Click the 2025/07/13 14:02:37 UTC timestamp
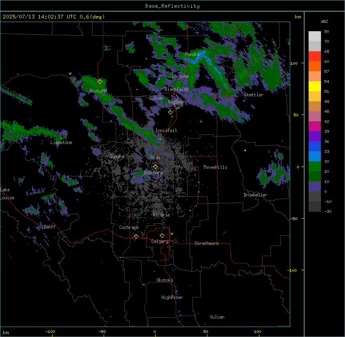Screen dimensions: 345x337 tap(40, 17)
